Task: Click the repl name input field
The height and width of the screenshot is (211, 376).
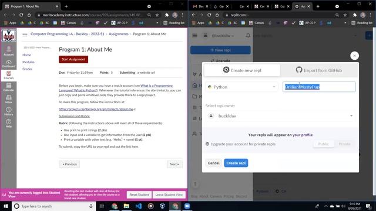Action: pyautogui.click(x=319, y=87)
